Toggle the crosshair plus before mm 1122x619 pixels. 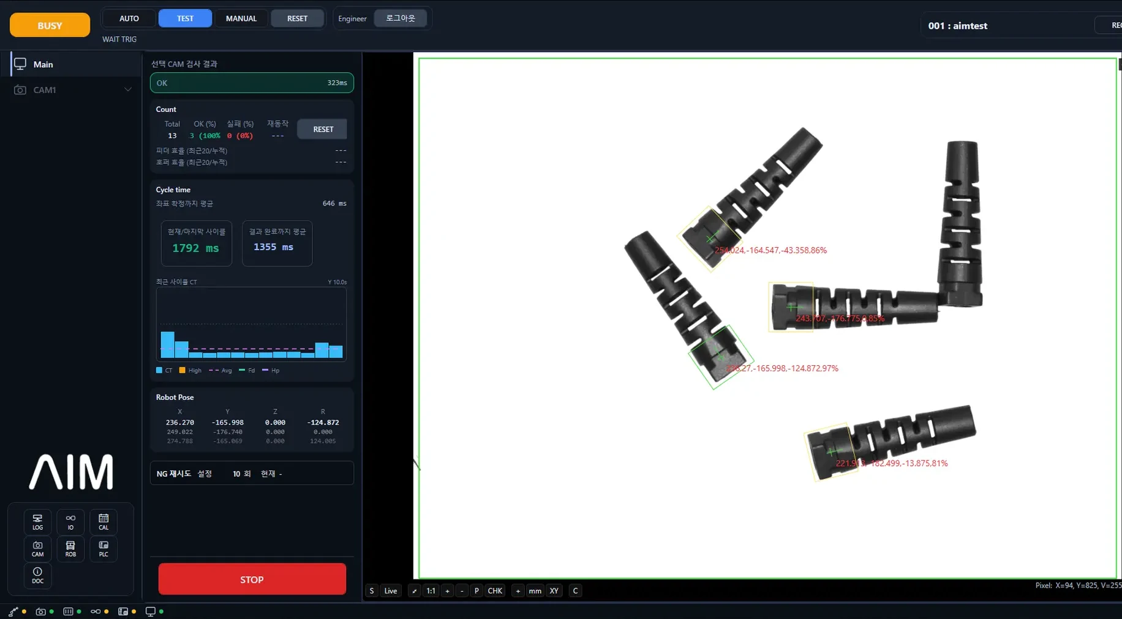pos(518,591)
